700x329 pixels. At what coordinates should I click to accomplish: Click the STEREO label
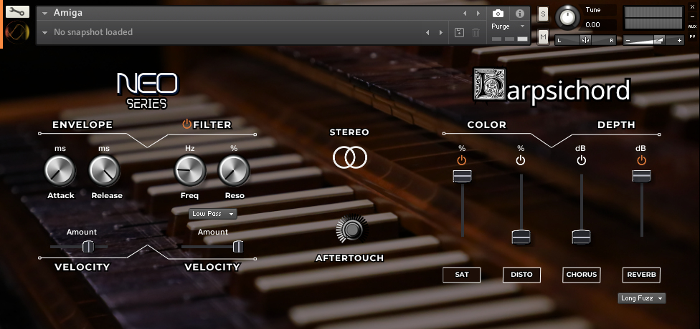(x=349, y=132)
